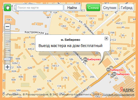Click the building label 17А

click(59, 86)
